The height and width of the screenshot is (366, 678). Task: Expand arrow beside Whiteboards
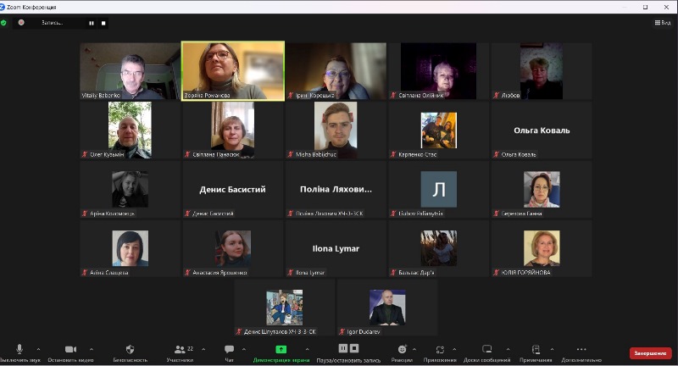(508, 349)
